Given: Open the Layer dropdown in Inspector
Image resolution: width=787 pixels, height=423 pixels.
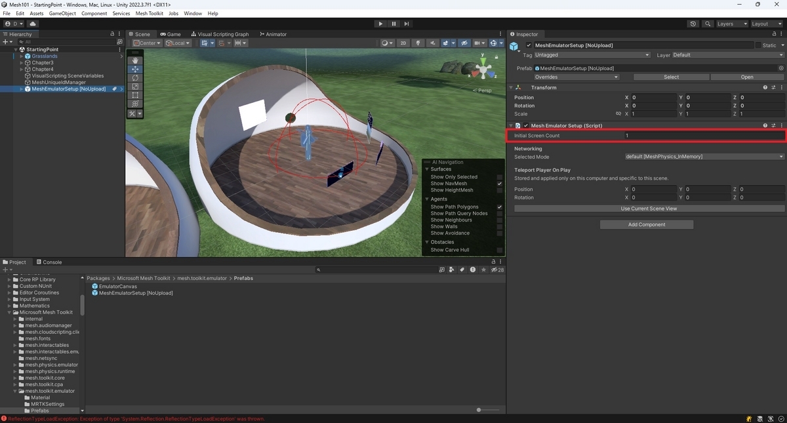Looking at the screenshot, I should point(728,55).
